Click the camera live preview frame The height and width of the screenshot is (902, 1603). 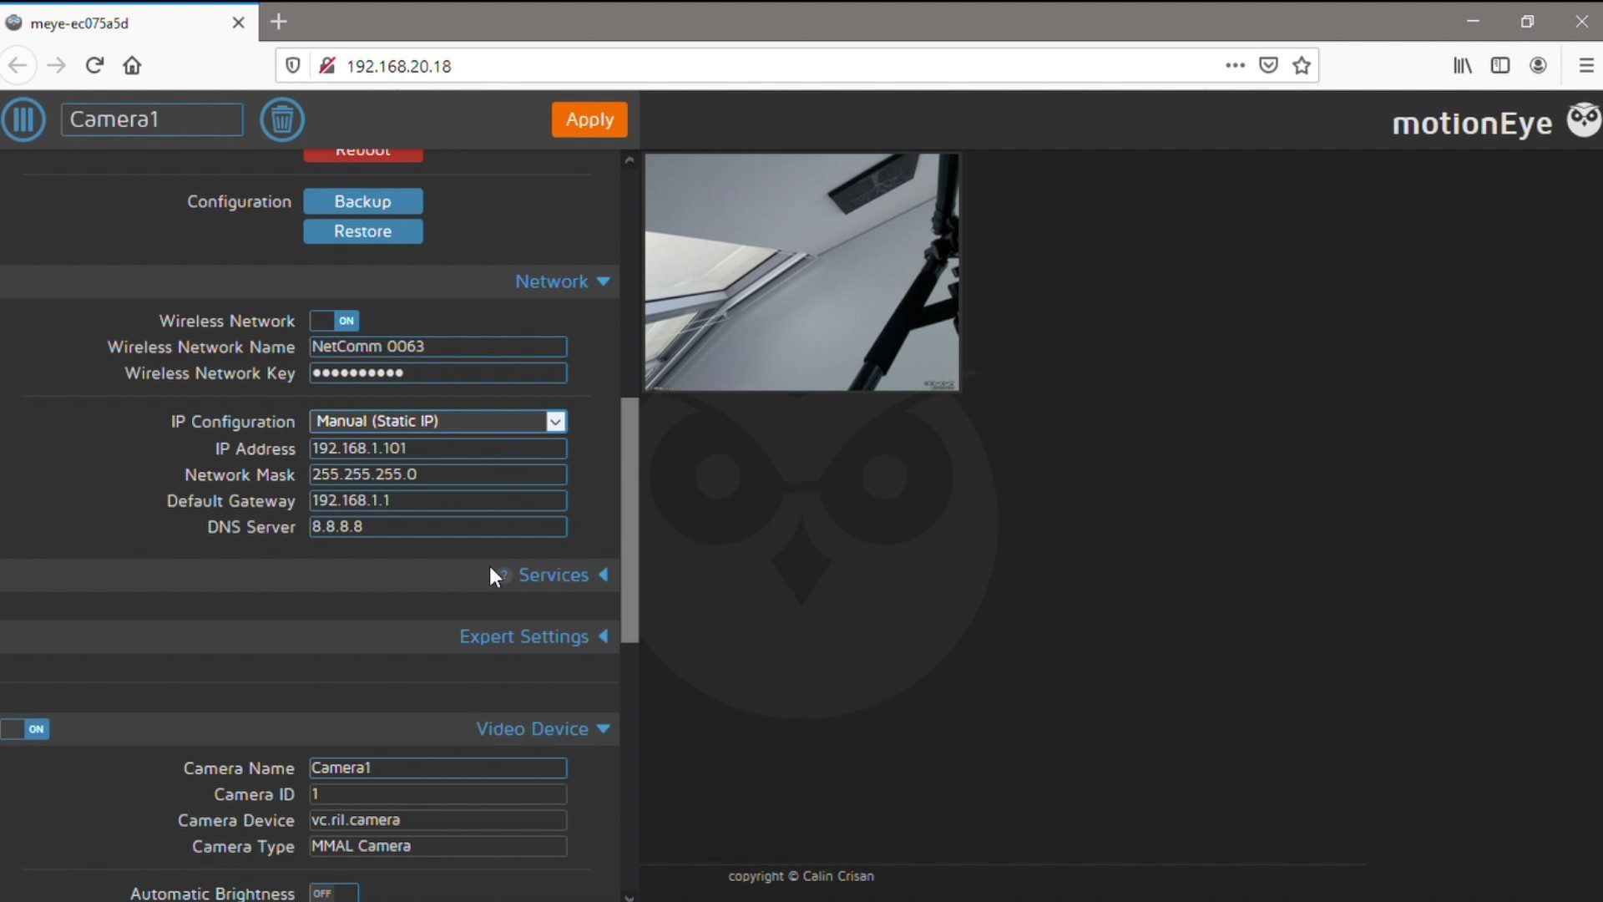(801, 271)
